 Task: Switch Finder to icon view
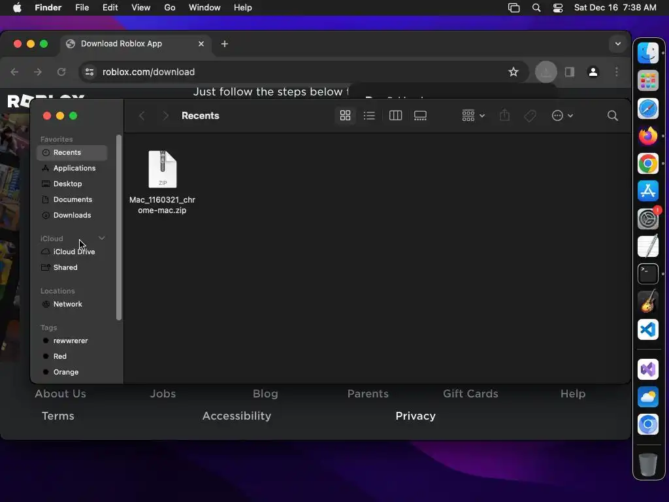coord(345,116)
